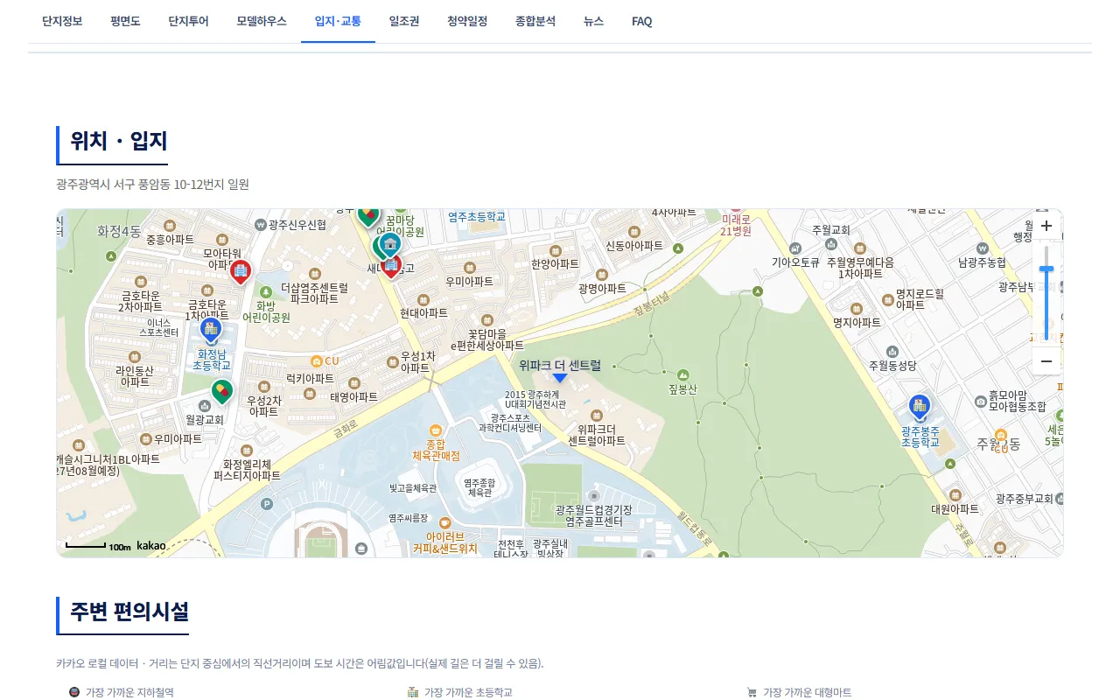Click the 위파크 더 센트럴 site label

point(560,366)
